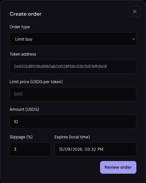Select the day segment 15 in expiry
This screenshot has height=183, width=146.
(x=61, y=149)
